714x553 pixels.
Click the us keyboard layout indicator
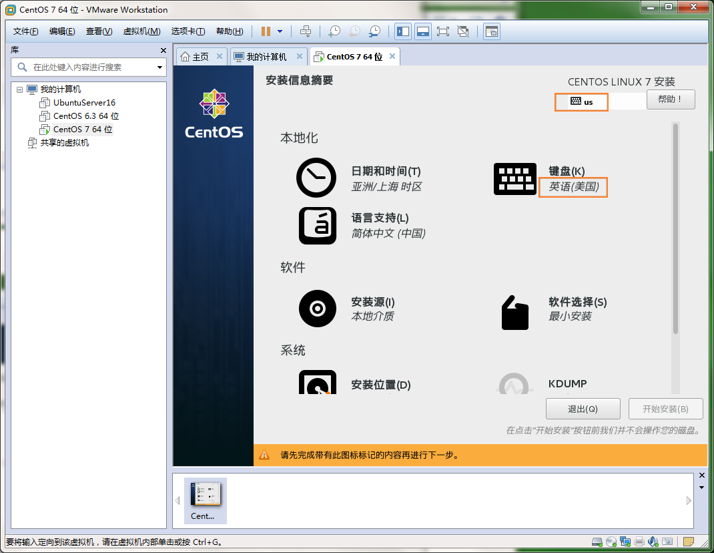581,102
